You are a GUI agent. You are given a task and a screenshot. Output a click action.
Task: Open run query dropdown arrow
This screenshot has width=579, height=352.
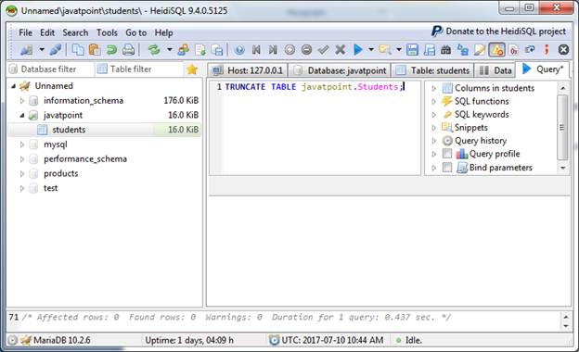pos(371,49)
